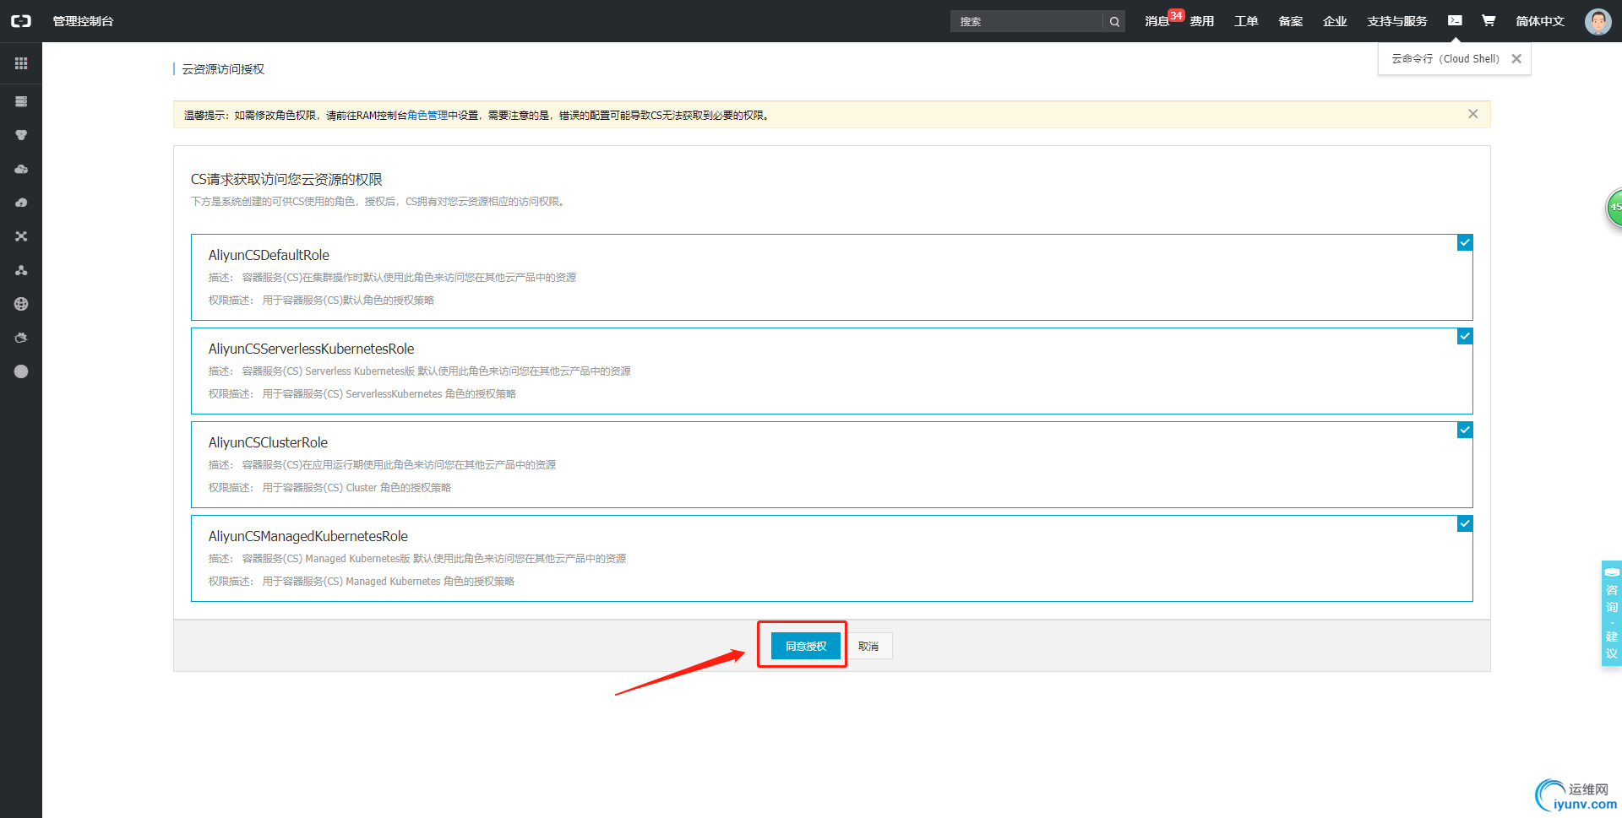Close the Cloud Shell tooltip

tap(1516, 59)
